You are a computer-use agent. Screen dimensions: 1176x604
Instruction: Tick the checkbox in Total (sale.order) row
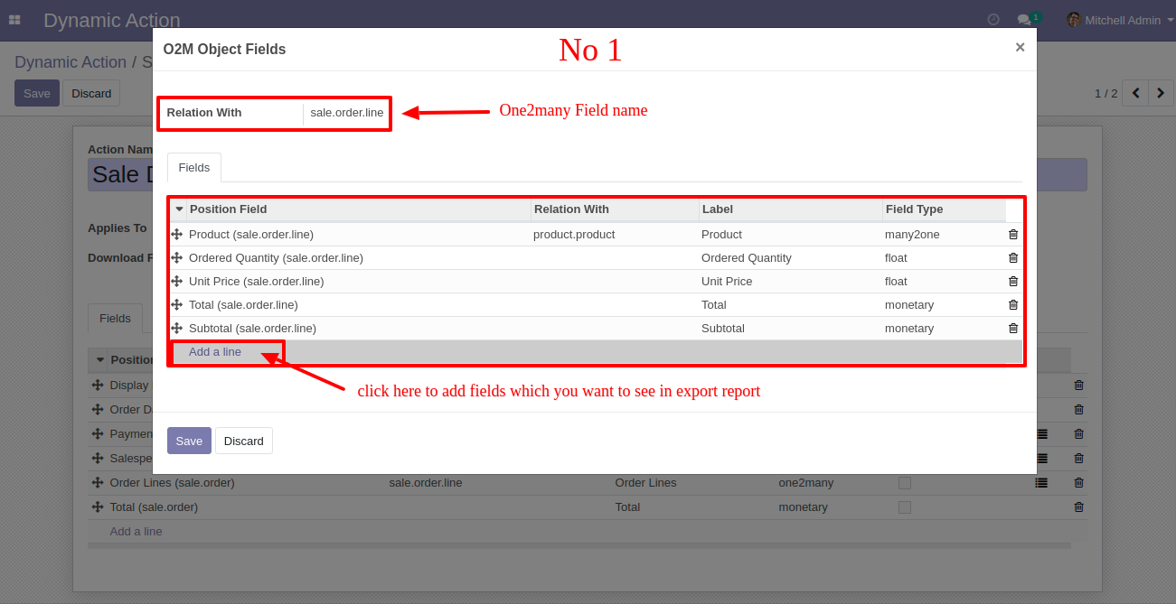905,507
